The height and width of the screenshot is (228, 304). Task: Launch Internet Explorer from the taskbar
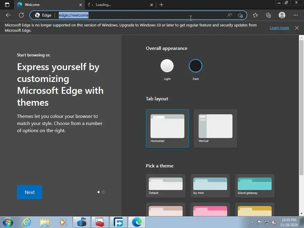tap(26, 222)
